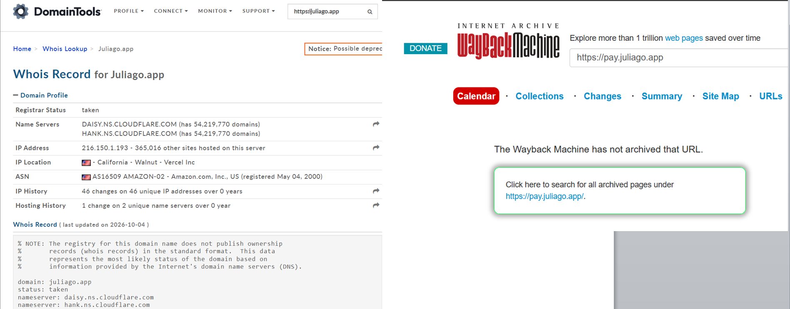
Task: Click the US flag icon in ASN row
Action: pos(86,177)
